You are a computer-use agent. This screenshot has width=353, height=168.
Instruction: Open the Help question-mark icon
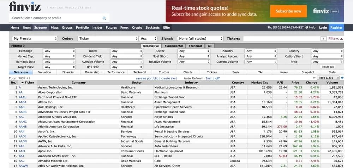[x=306, y=28]
